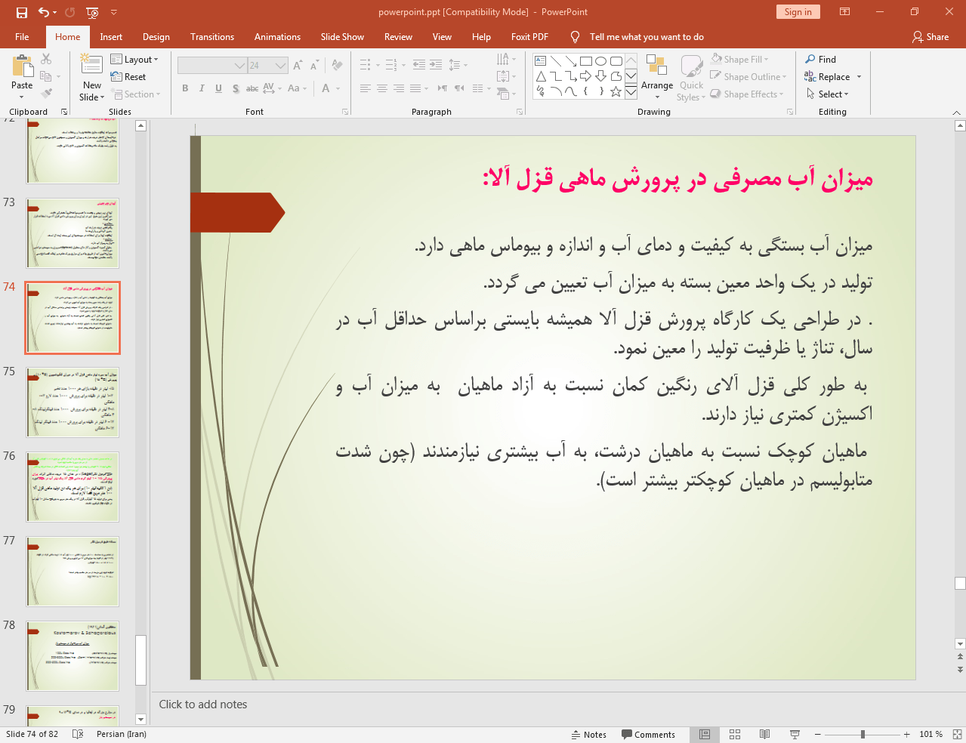Insert a New Slide
Viewport: 966px width, 743px height.
click(91, 77)
